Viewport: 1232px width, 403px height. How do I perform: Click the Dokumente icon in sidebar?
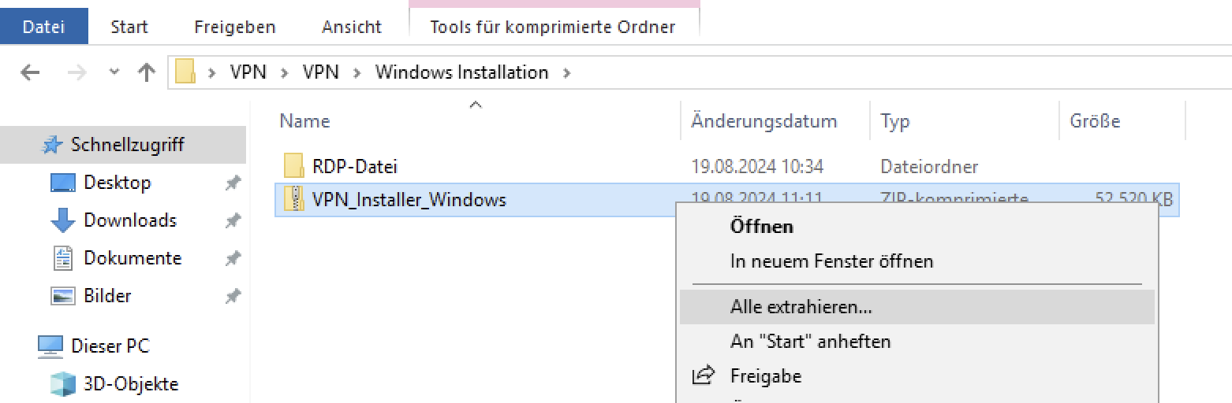coord(63,258)
